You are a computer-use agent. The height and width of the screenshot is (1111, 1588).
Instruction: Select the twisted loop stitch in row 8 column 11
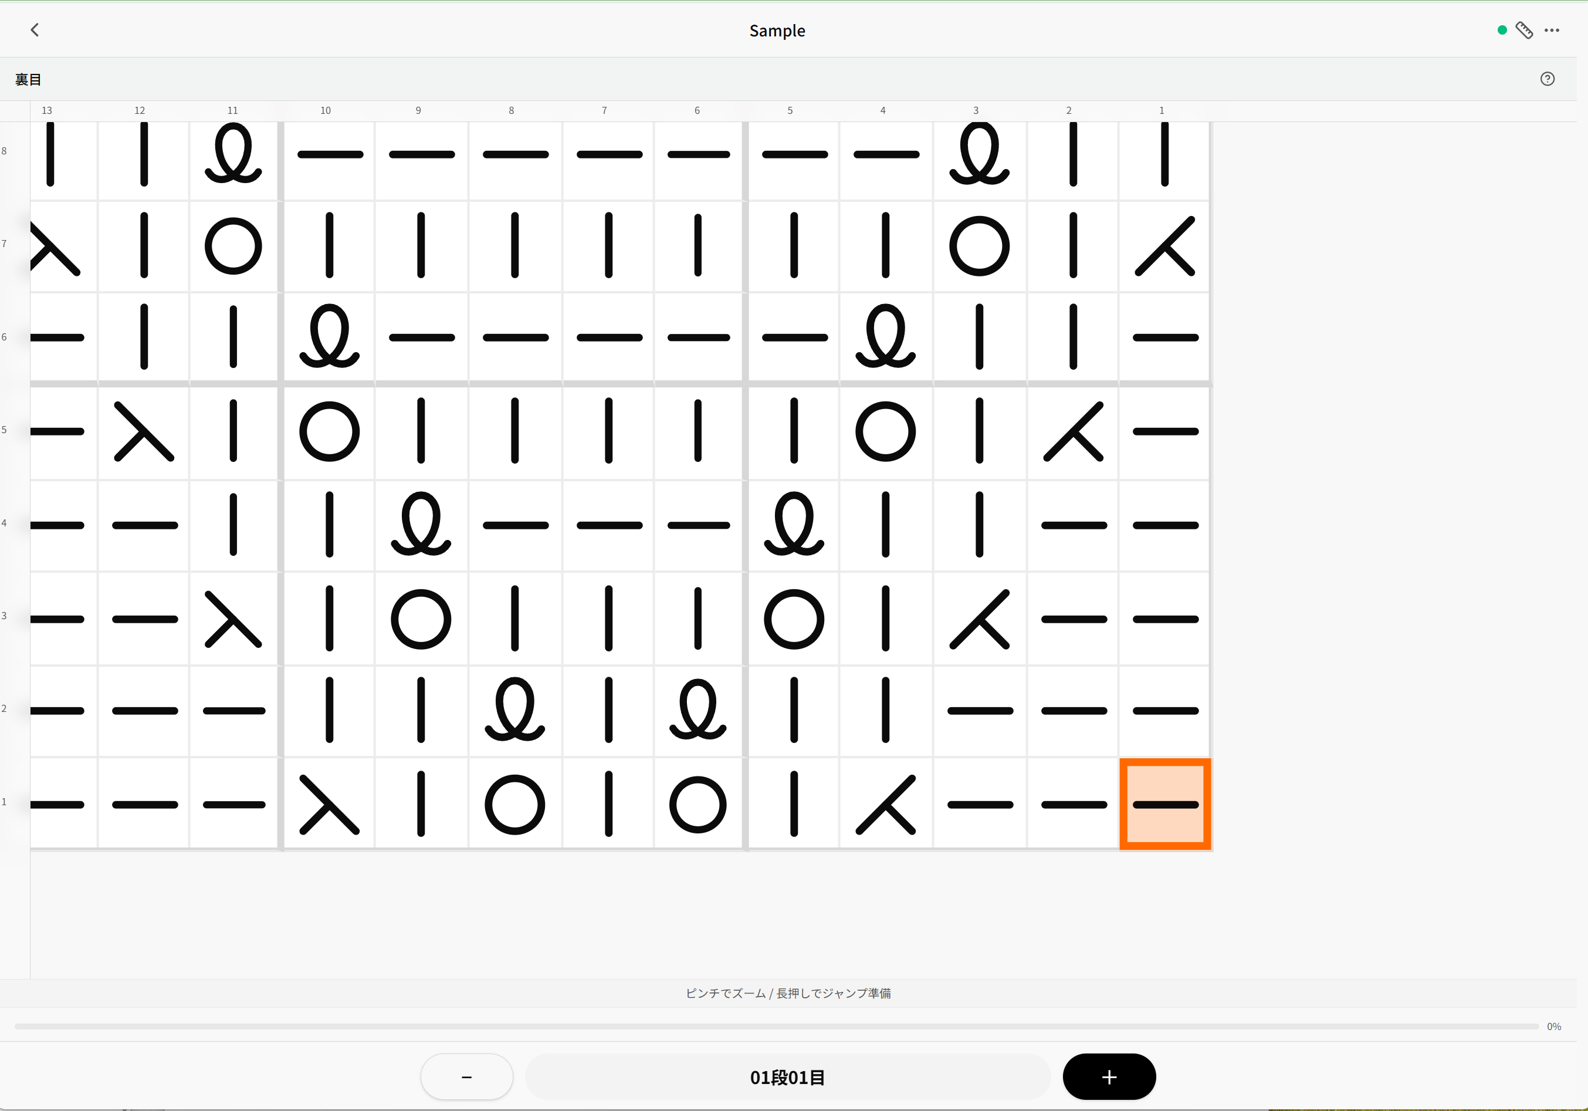tap(233, 154)
